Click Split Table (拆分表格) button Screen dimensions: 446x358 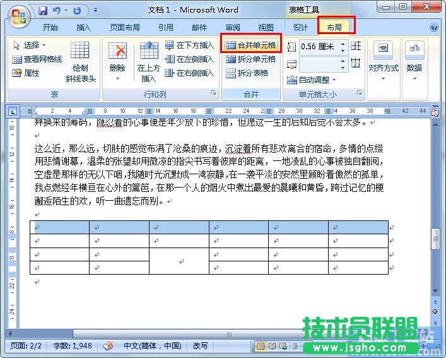click(247, 73)
